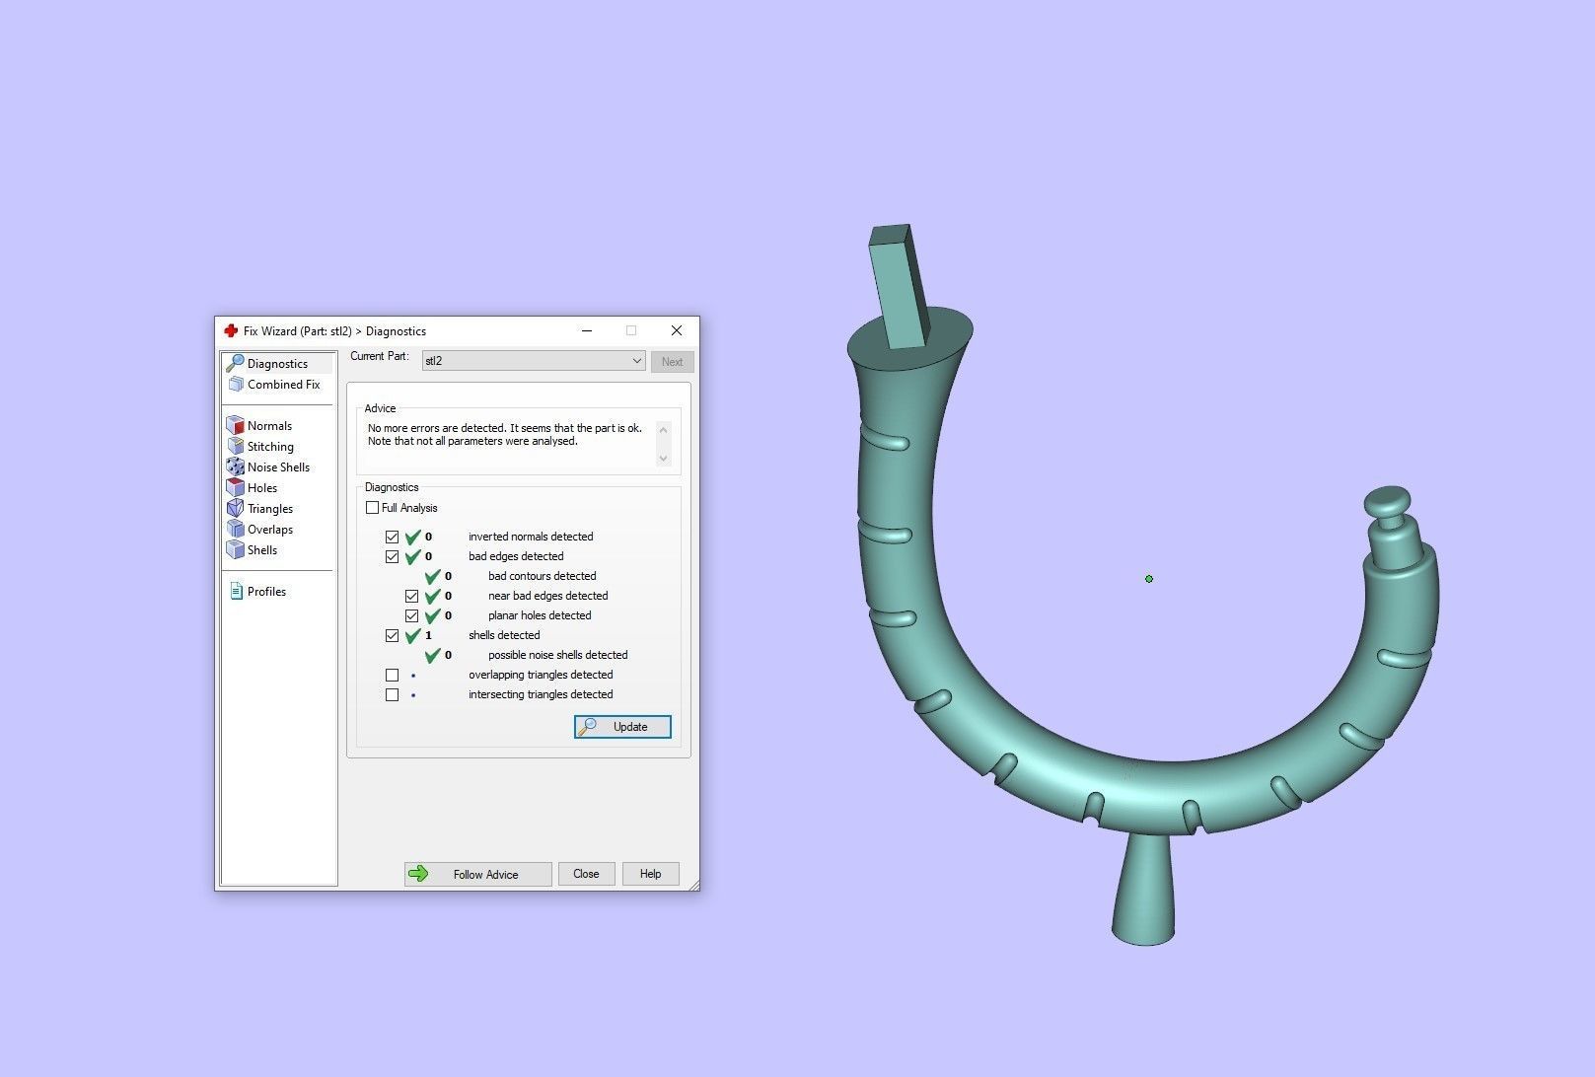Open the Current Part dropdown
1595x1077 pixels.
tap(534, 361)
